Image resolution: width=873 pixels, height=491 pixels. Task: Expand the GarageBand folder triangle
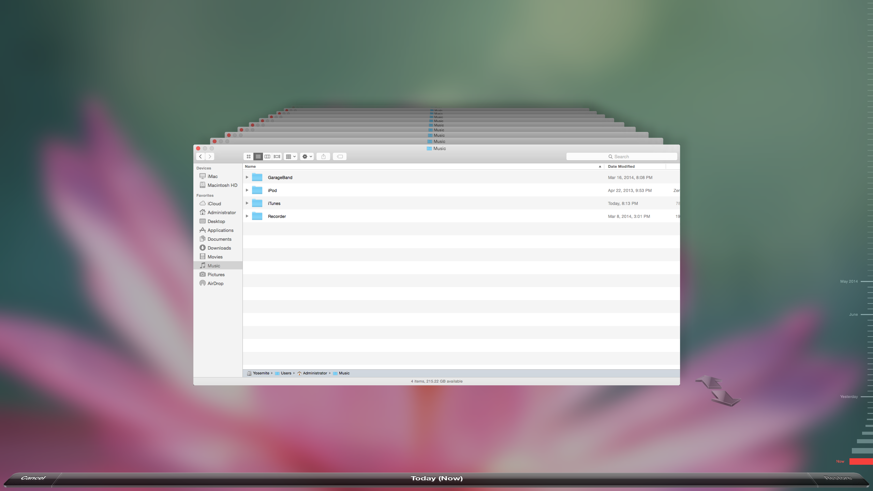247,177
